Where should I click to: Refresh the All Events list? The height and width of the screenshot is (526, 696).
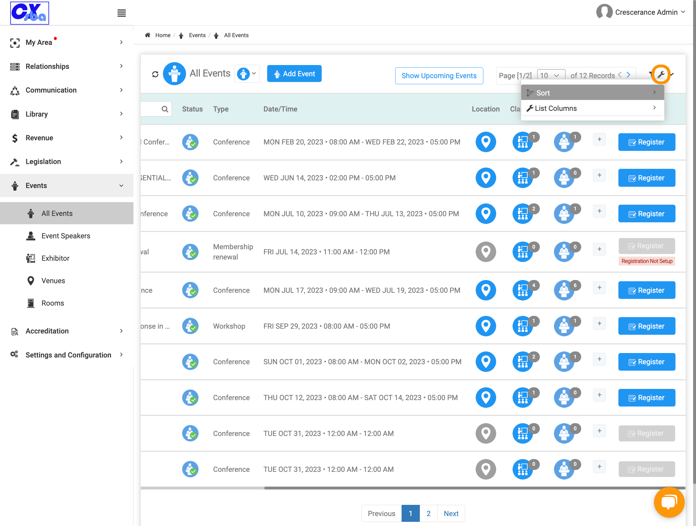click(155, 74)
